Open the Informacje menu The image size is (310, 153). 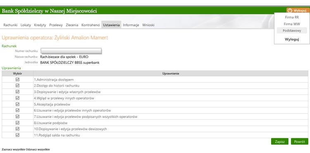pos(131,25)
